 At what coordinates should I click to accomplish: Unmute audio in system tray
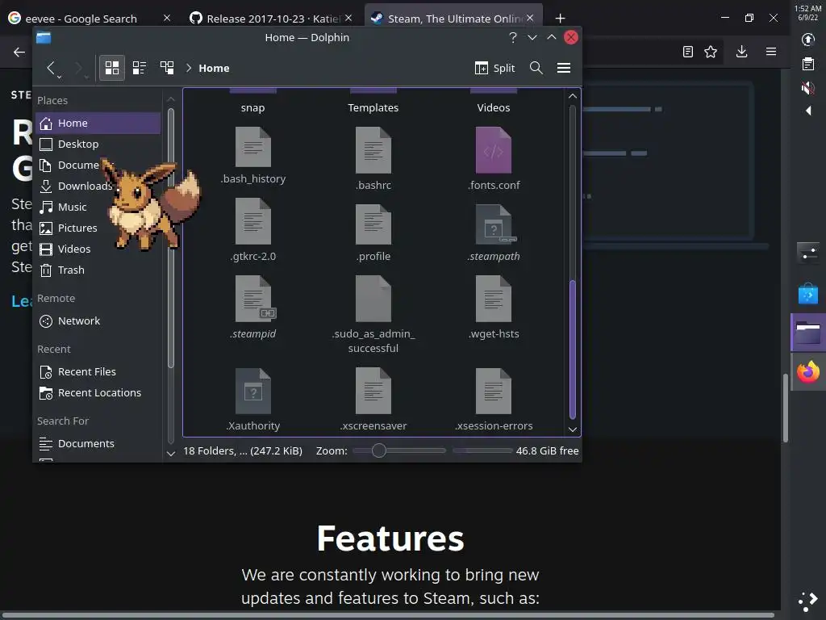pyautogui.click(x=808, y=87)
